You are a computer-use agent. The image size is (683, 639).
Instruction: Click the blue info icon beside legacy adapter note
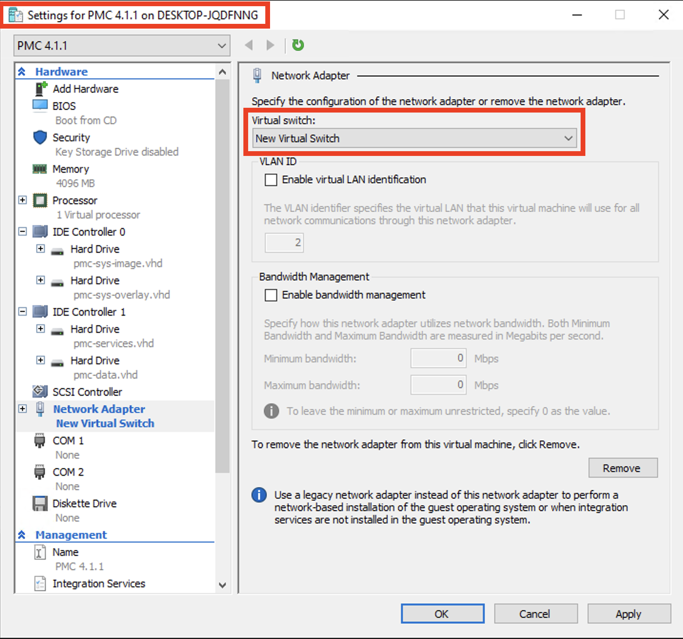click(x=259, y=495)
